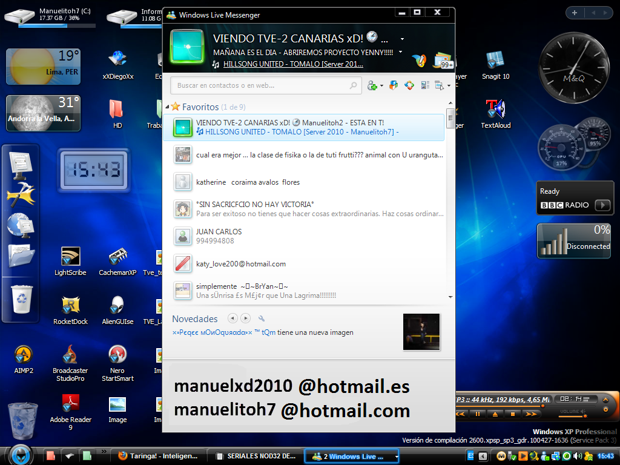Open LightScribe desktop icon

pyautogui.click(x=70, y=261)
